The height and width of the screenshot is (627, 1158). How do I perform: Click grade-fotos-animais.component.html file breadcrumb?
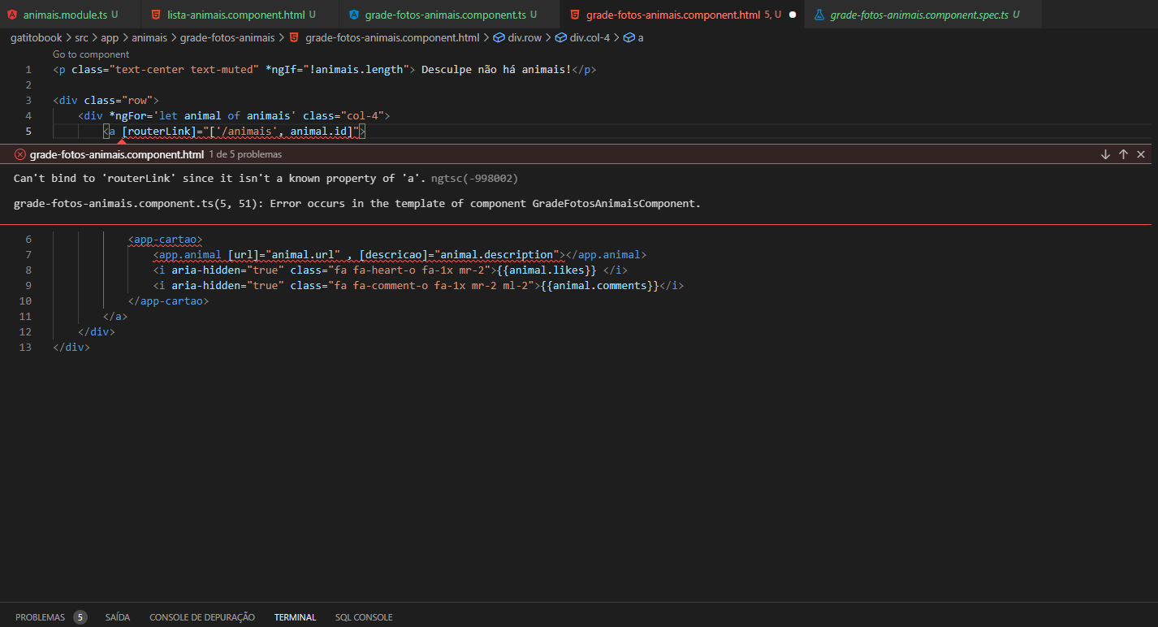coord(391,37)
